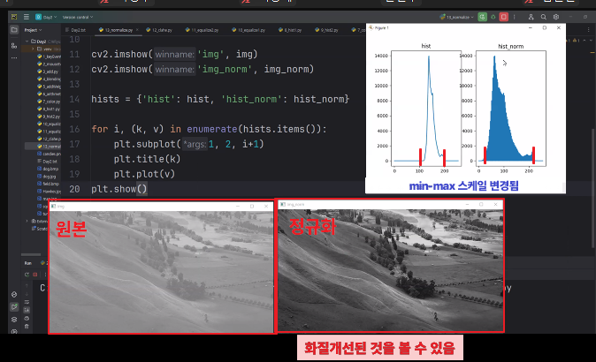Viewport: 596px width, 362px height.
Task: Switch to the 9_hist2.py tab
Action: tap(327, 30)
